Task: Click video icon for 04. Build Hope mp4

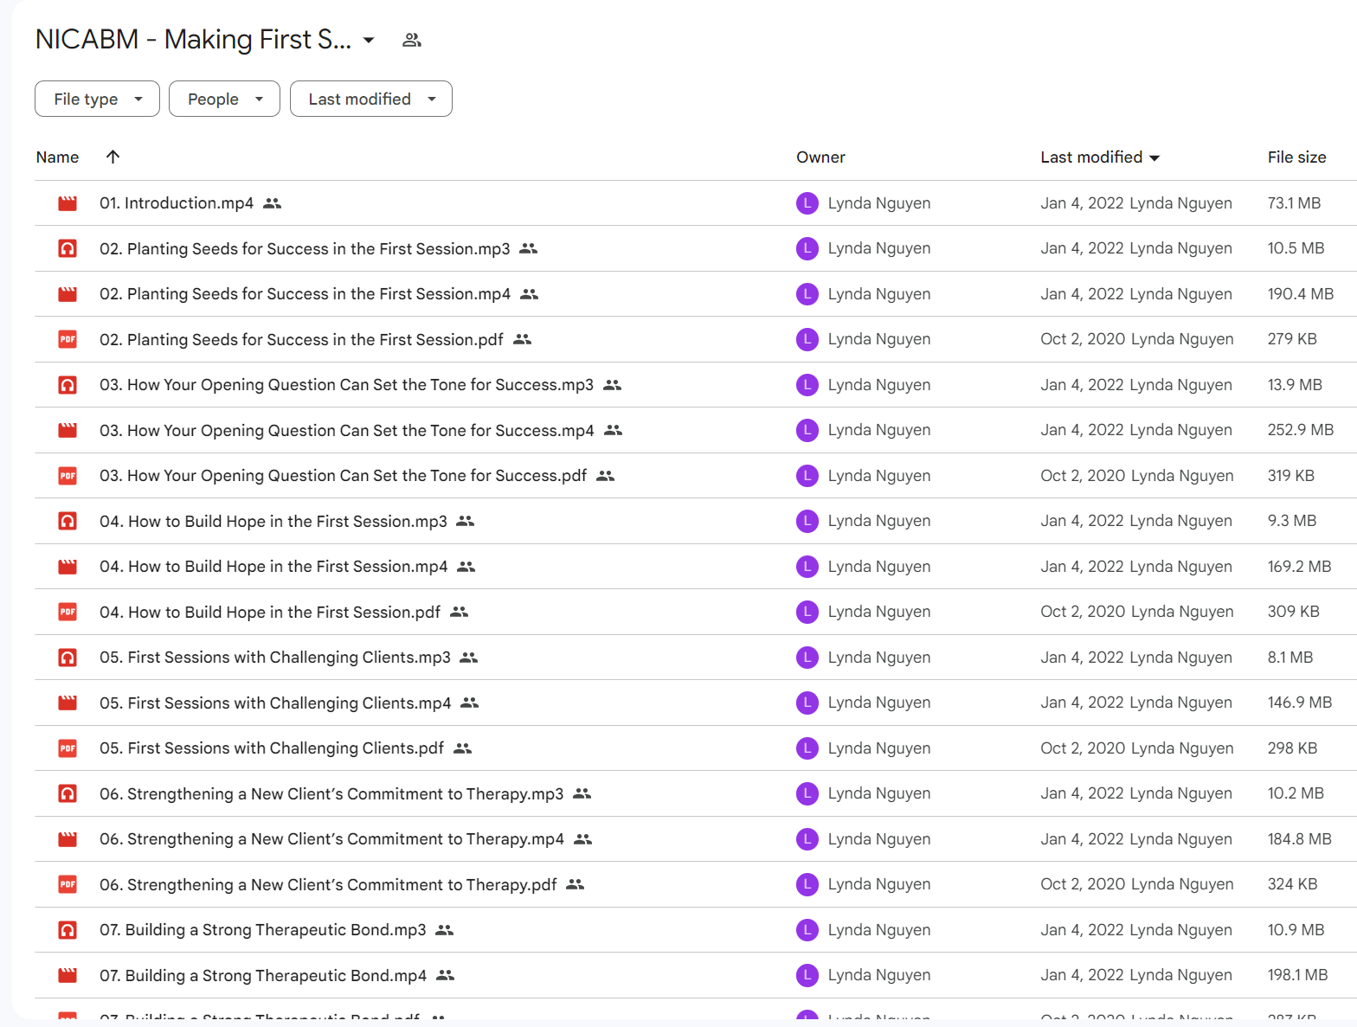Action: pyautogui.click(x=68, y=567)
